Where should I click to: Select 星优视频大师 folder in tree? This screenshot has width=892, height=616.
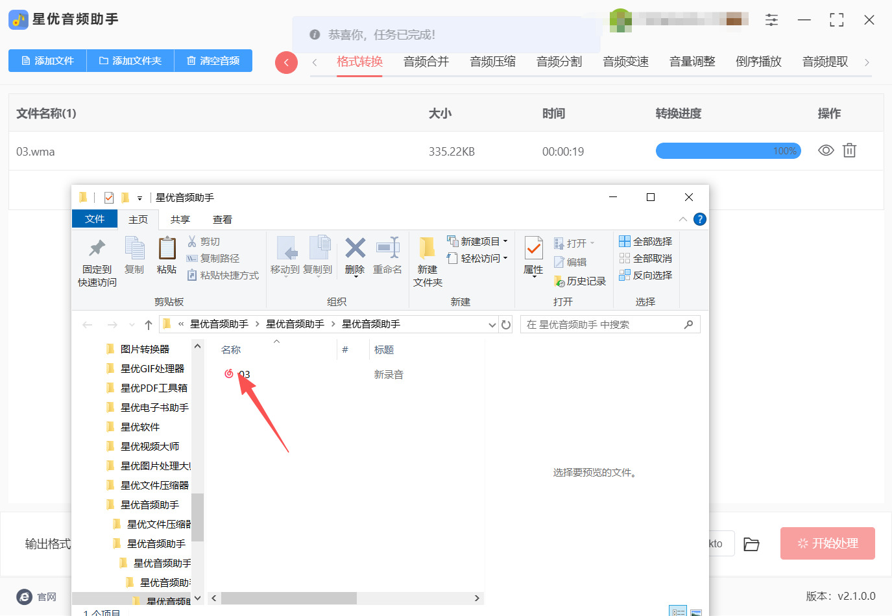[150, 446]
